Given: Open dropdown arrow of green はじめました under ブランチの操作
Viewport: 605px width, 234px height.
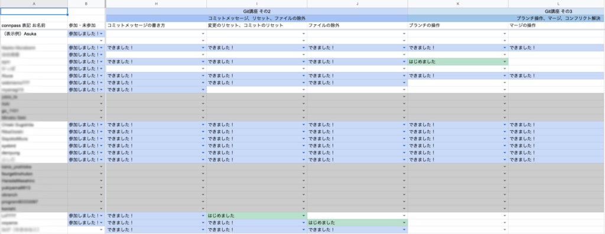Looking at the screenshot, I should [x=505, y=61].
